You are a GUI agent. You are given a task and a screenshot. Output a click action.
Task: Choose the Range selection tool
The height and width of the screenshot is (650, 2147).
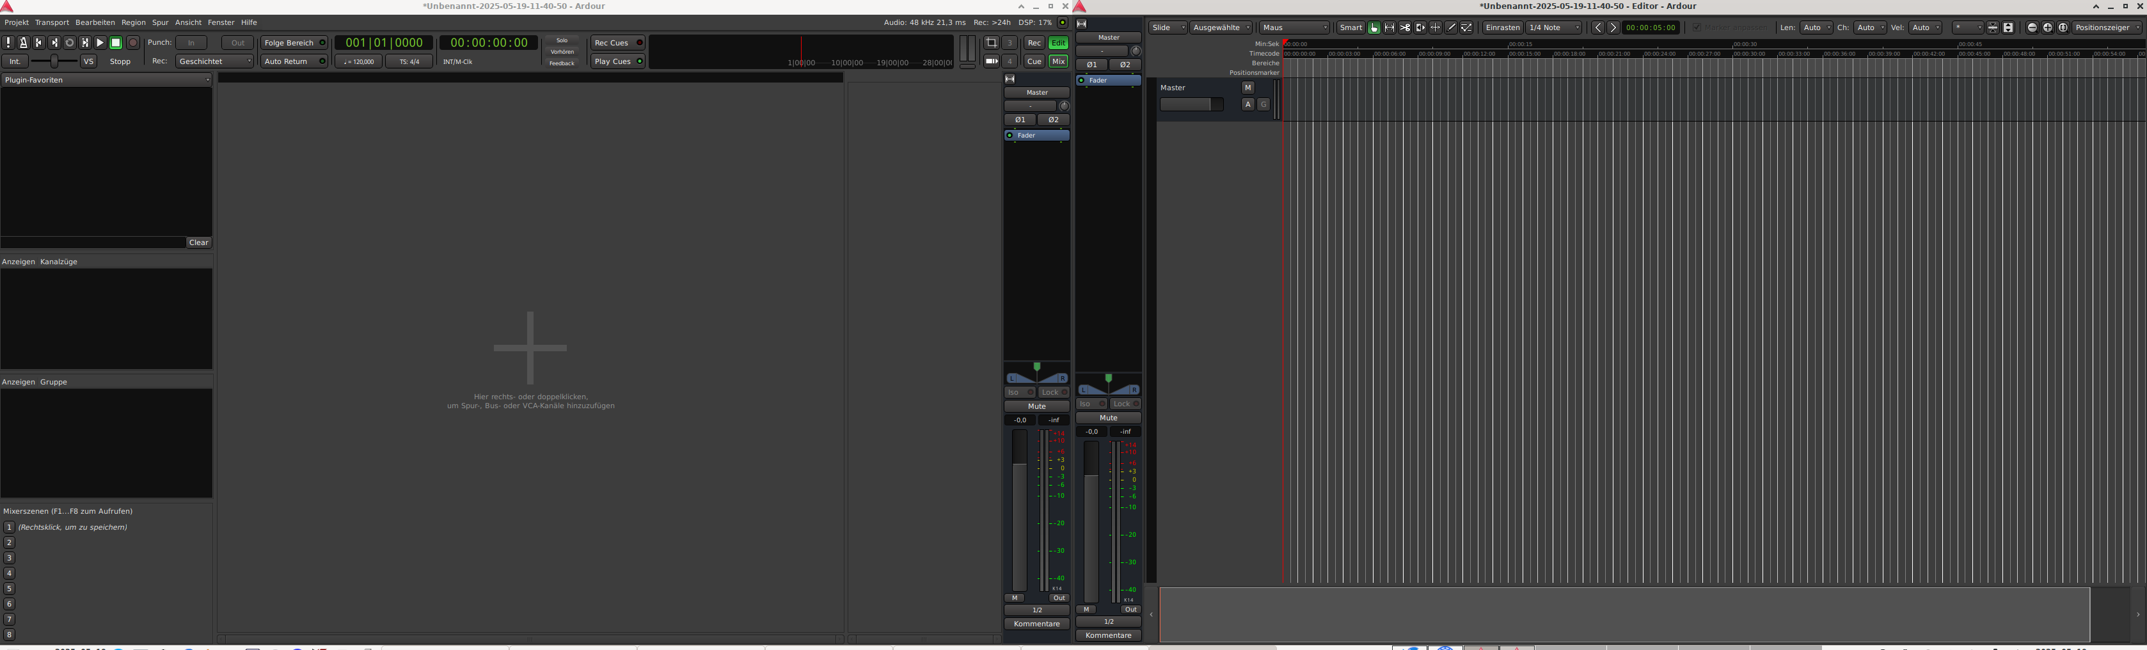(x=1390, y=28)
